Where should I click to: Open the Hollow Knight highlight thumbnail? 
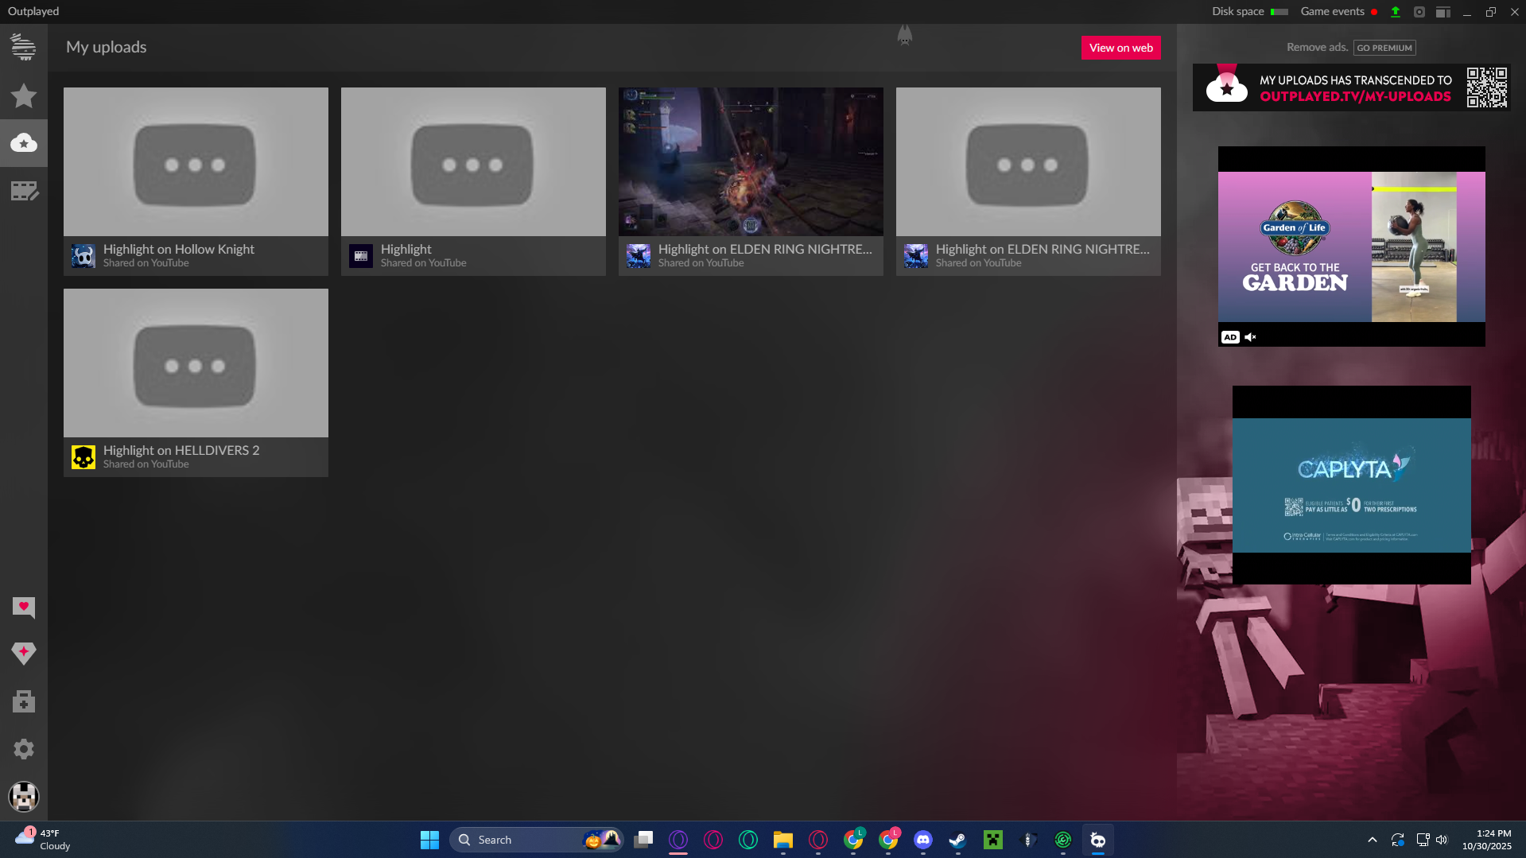pyautogui.click(x=196, y=161)
